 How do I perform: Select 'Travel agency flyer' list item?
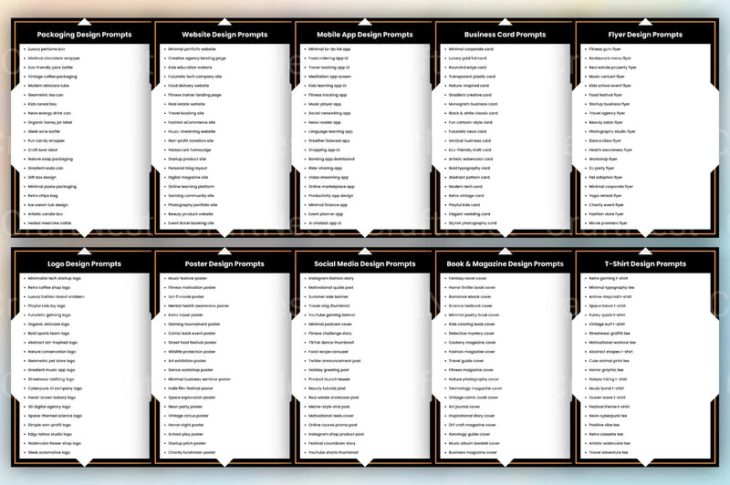tap(607, 113)
